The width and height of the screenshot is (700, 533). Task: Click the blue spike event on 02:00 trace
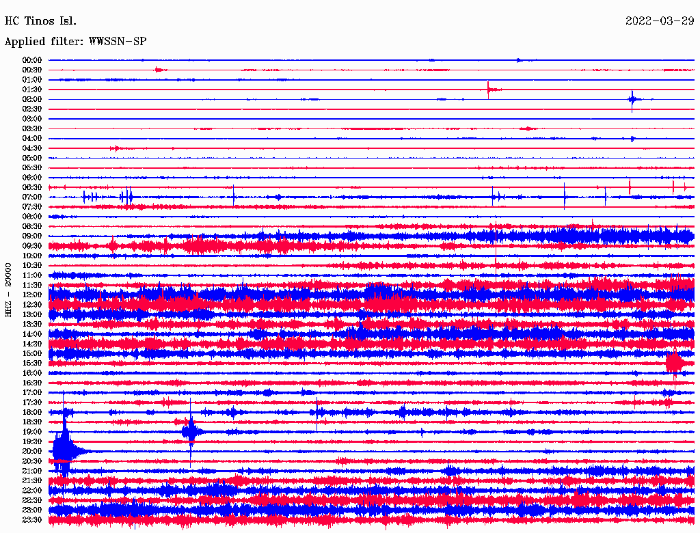632,100
